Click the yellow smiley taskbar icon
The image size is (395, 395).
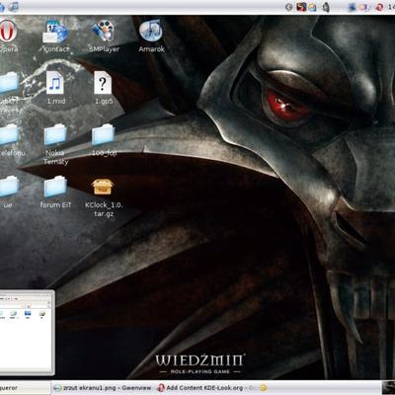tap(264, 388)
